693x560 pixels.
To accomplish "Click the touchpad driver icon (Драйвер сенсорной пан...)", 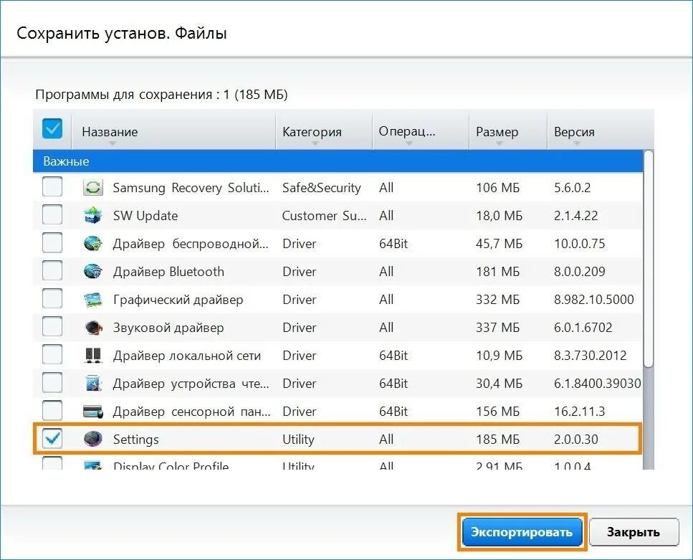I will pos(93,412).
